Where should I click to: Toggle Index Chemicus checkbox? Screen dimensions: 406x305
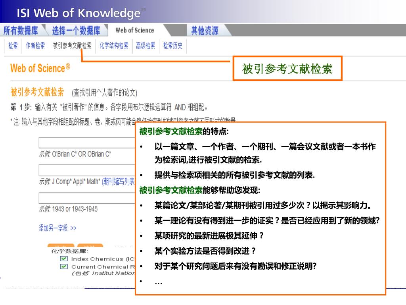coord(64,259)
